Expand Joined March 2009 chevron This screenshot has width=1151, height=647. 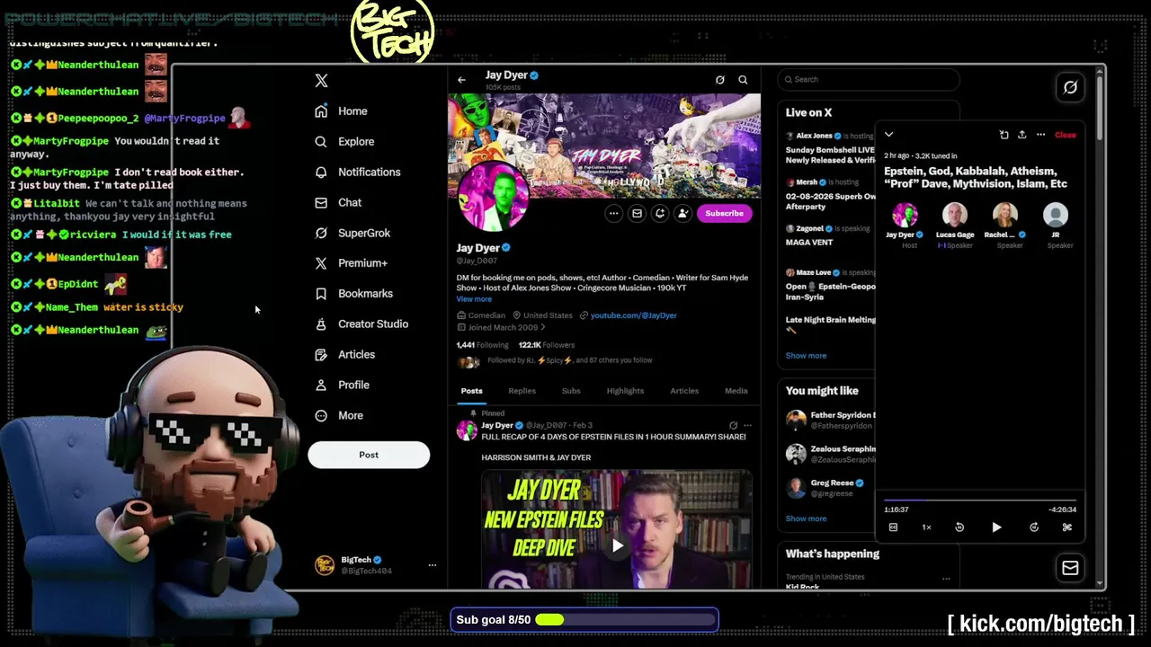click(x=542, y=328)
